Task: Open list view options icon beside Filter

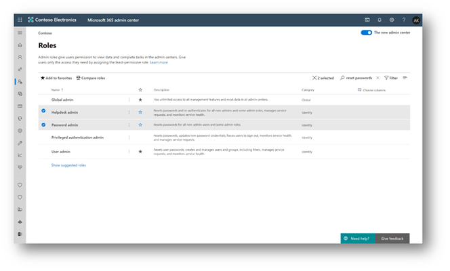Action: 405,78
